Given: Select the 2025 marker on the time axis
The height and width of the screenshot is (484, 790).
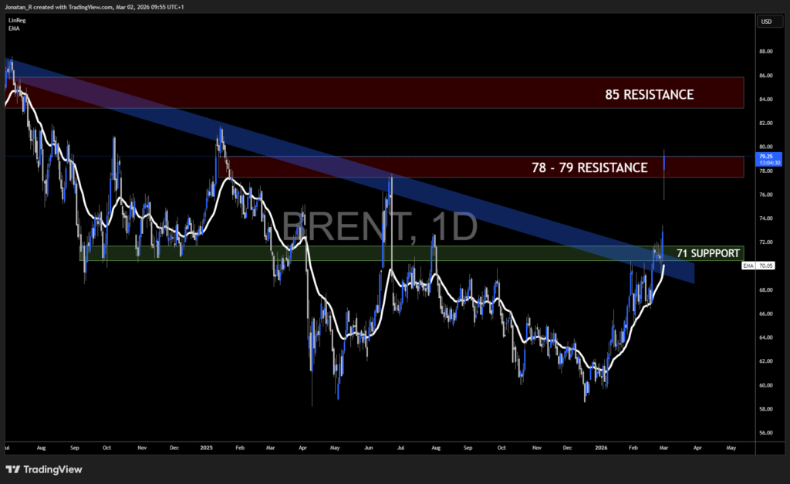Looking at the screenshot, I should coord(205,448).
